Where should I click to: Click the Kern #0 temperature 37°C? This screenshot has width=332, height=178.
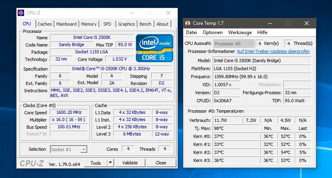(236, 136)
